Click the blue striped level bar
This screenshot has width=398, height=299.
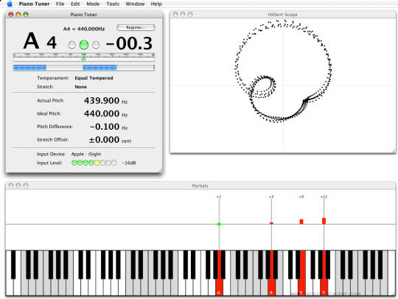point(84,68)
